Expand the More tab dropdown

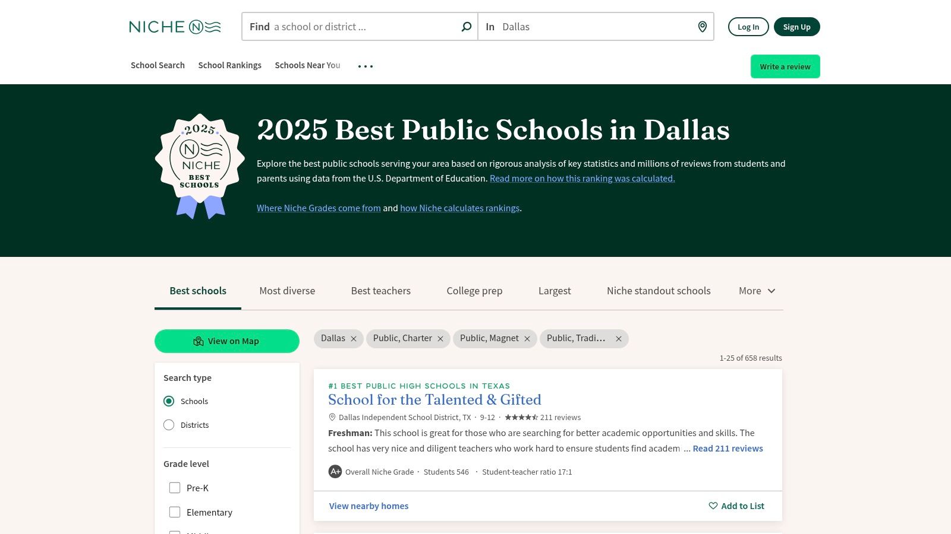[x=757, y=291]
